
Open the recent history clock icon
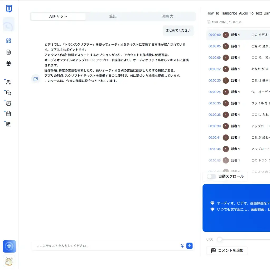pos(9,25)
